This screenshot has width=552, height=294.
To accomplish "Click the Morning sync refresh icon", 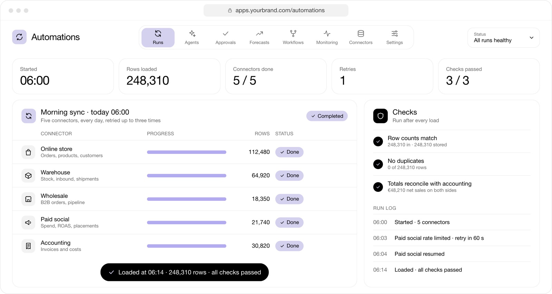I will pos(29,116).
